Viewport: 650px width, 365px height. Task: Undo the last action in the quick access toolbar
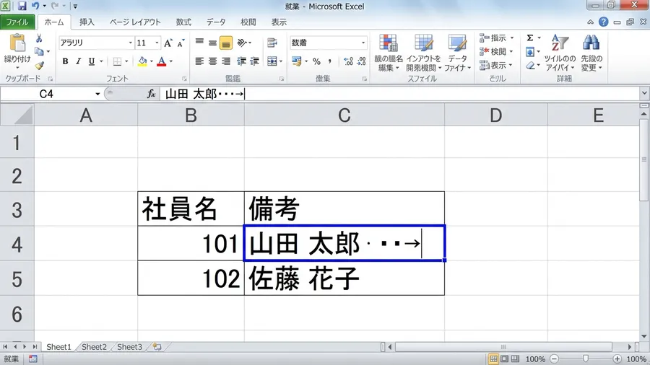pyautogui.click(x=35, y=6)
